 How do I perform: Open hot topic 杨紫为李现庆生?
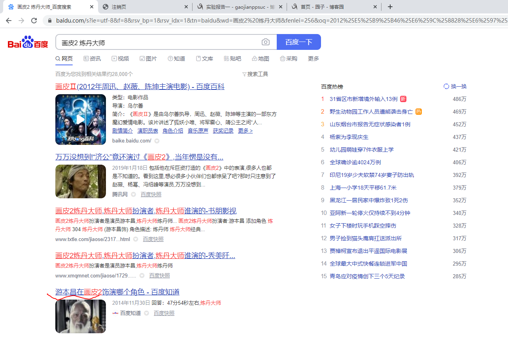(349, 137)
